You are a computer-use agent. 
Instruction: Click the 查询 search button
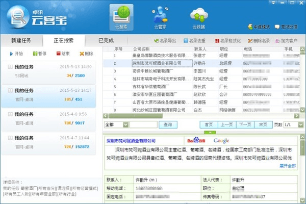(167, 124)
